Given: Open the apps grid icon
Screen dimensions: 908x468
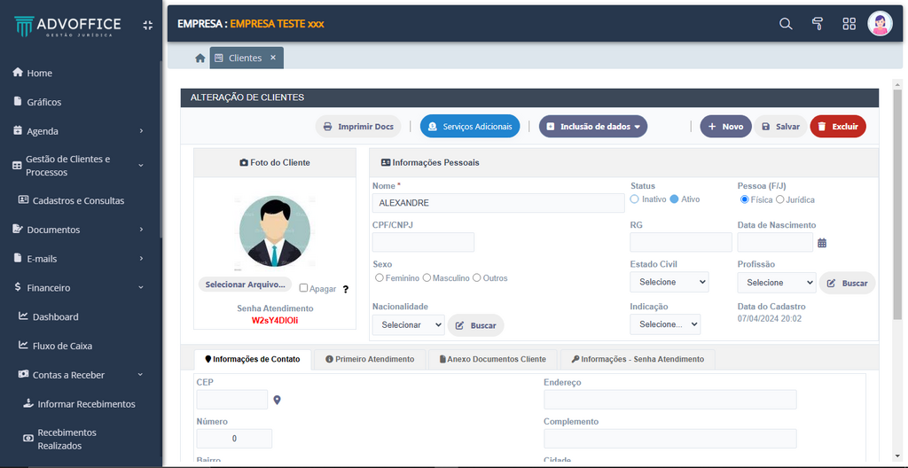Looking at the screenshot, I should pos(849,24).
